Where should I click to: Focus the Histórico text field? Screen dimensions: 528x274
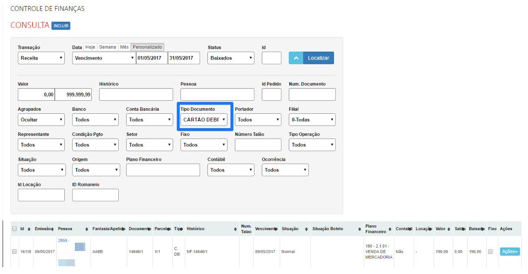click(136, 95)
